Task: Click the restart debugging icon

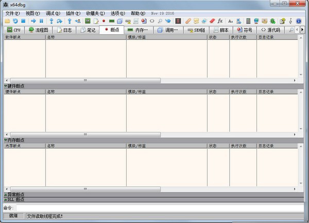Action: pyautogui.click(x=15, y=21)
